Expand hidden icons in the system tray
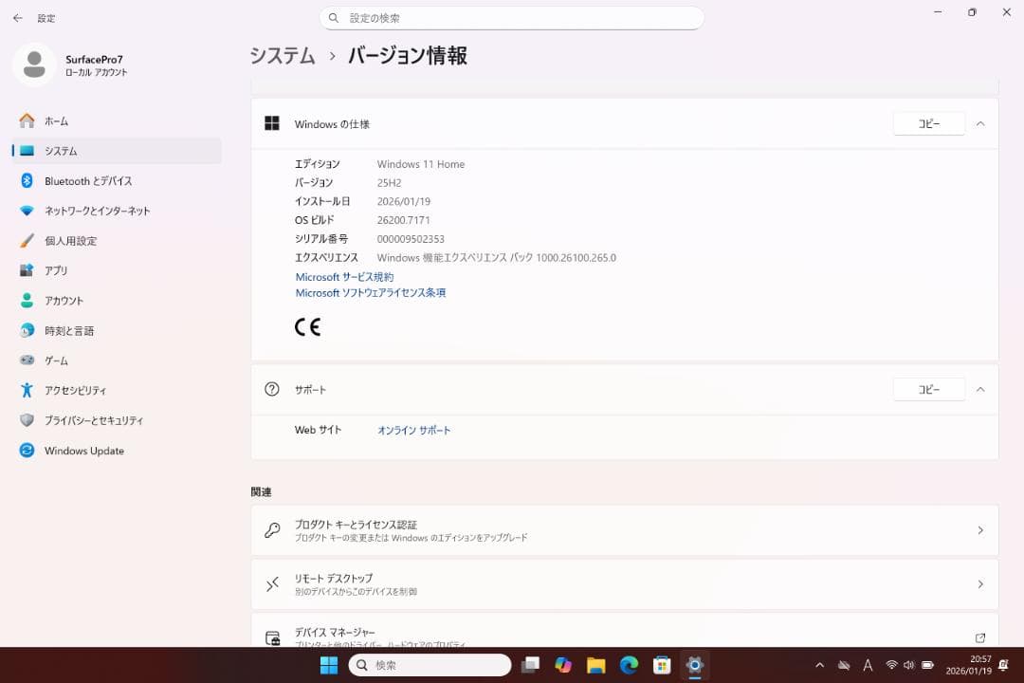 (x=819, y=665)
